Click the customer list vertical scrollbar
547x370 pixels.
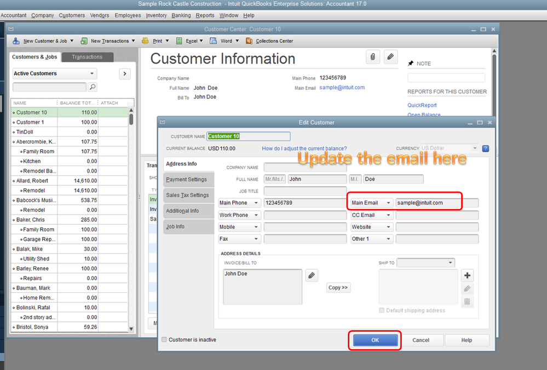[x=131, y=219]
